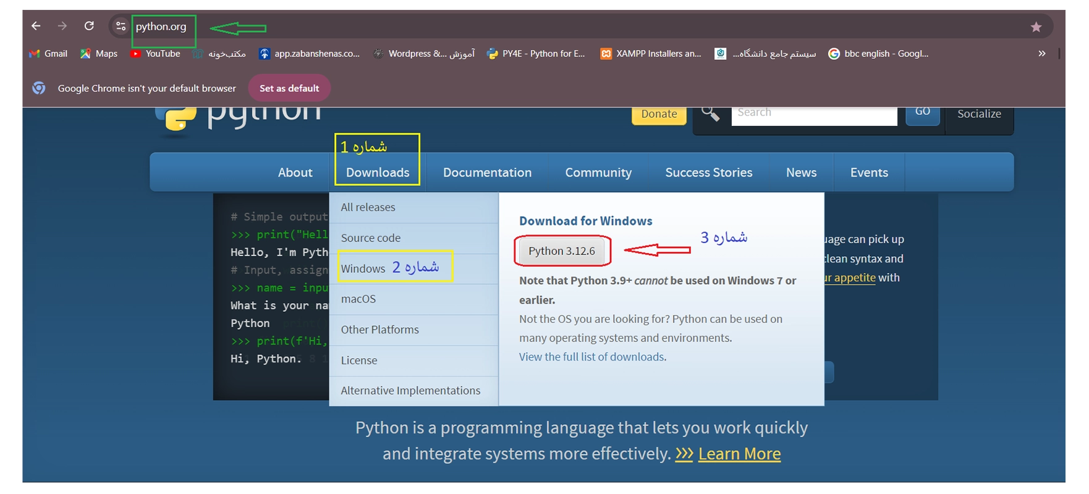Click the Download for Windows heading
The image size is (1089, 494).
[x=585, y=221]
